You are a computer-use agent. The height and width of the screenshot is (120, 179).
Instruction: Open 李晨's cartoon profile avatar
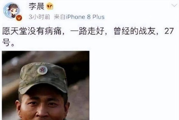tap(12, 10)
